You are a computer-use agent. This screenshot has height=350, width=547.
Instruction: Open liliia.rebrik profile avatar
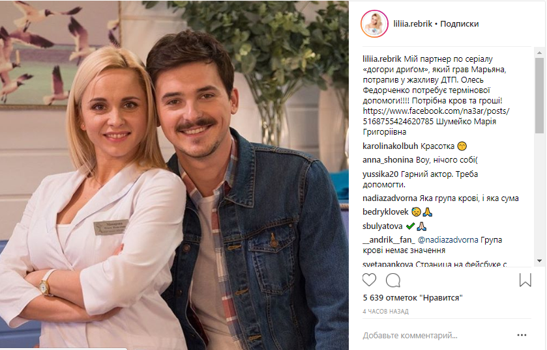[374, 23]
